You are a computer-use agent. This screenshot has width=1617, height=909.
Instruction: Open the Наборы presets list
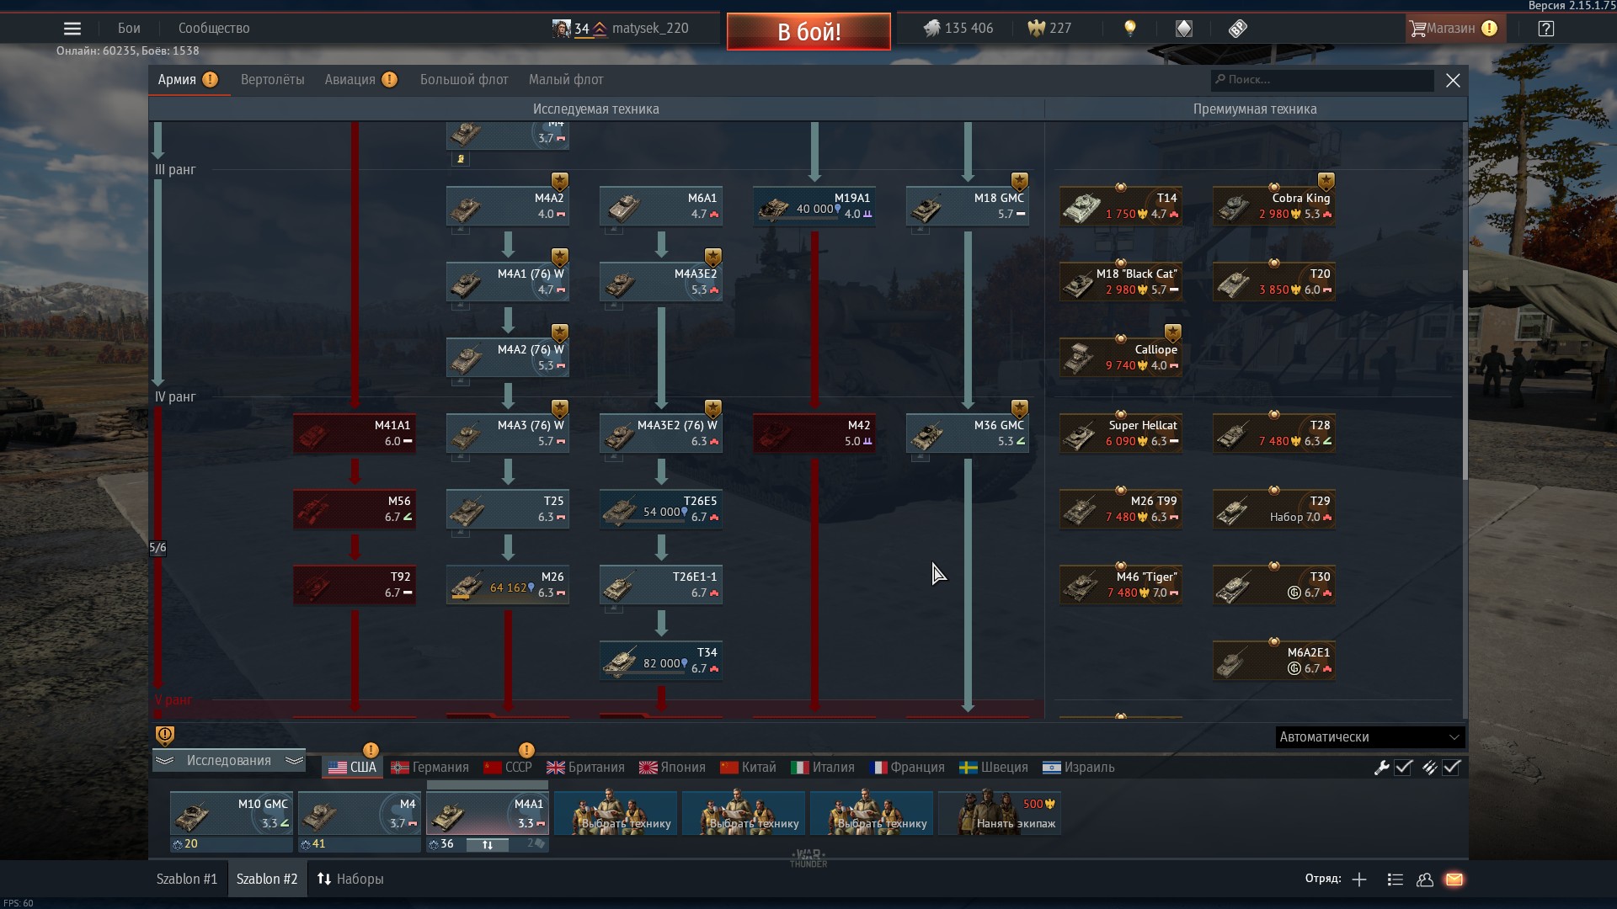pos(350,880)
